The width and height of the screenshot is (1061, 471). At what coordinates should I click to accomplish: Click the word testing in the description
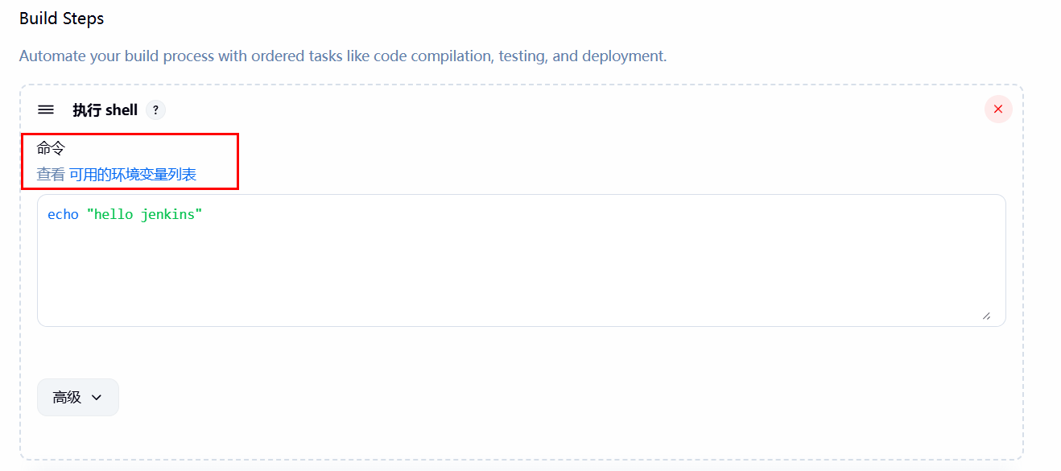click(x=522, y=56)
